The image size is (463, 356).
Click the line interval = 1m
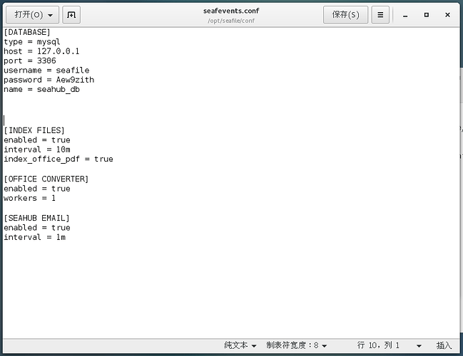coord(34,237)
